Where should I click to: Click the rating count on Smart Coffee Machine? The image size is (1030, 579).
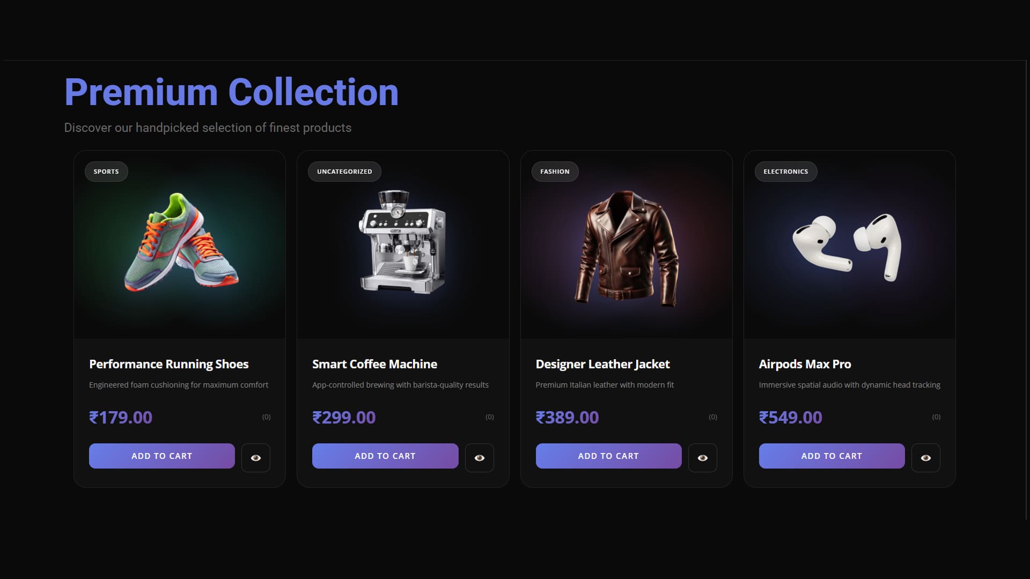coord(489,417)
